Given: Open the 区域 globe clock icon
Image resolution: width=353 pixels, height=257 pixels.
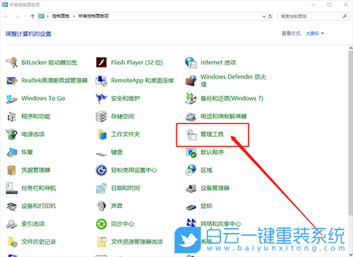Looking at the screenshot, I should click(x=191, y=170).
